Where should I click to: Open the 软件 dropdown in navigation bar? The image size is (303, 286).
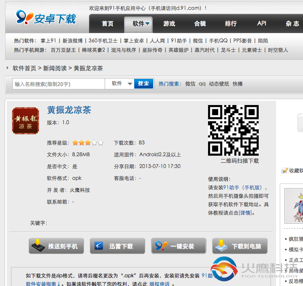[x=141, y=24]
